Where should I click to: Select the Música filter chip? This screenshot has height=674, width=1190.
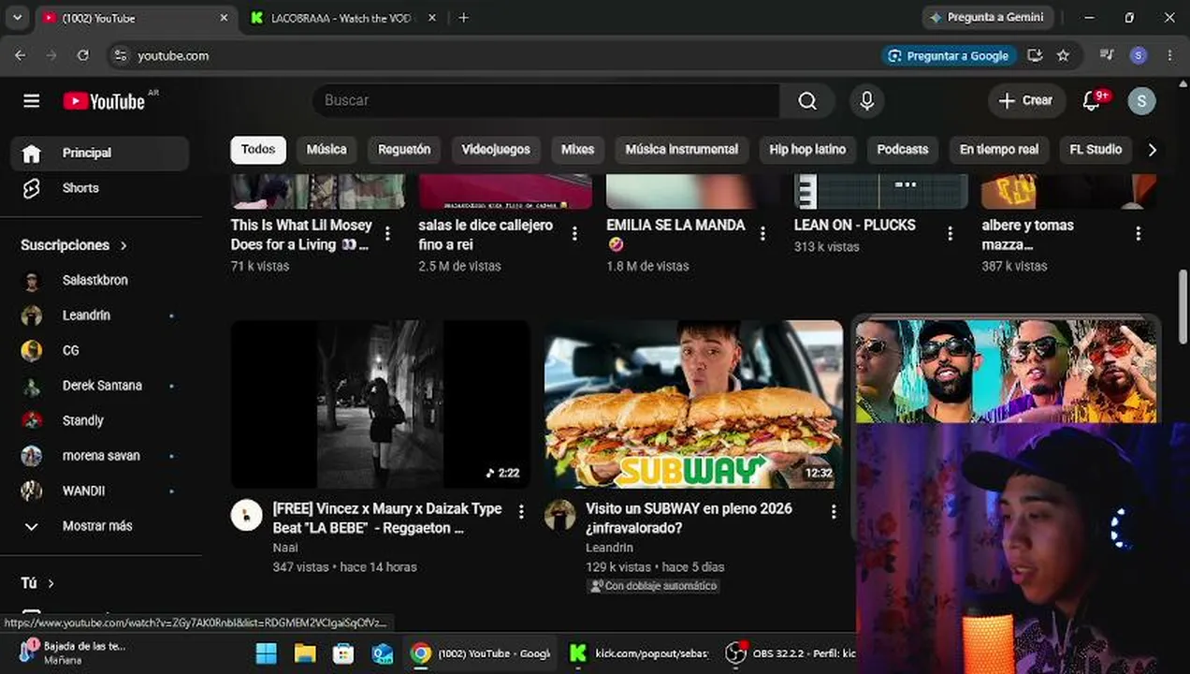327,150
